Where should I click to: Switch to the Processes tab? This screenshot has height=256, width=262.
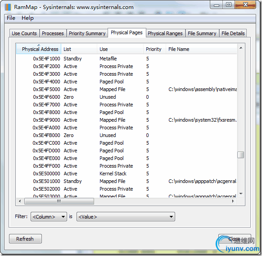[53, 33]
